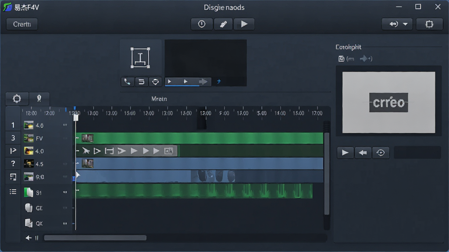Toggle the loop button under the crreo preview

tap(381, 153)
